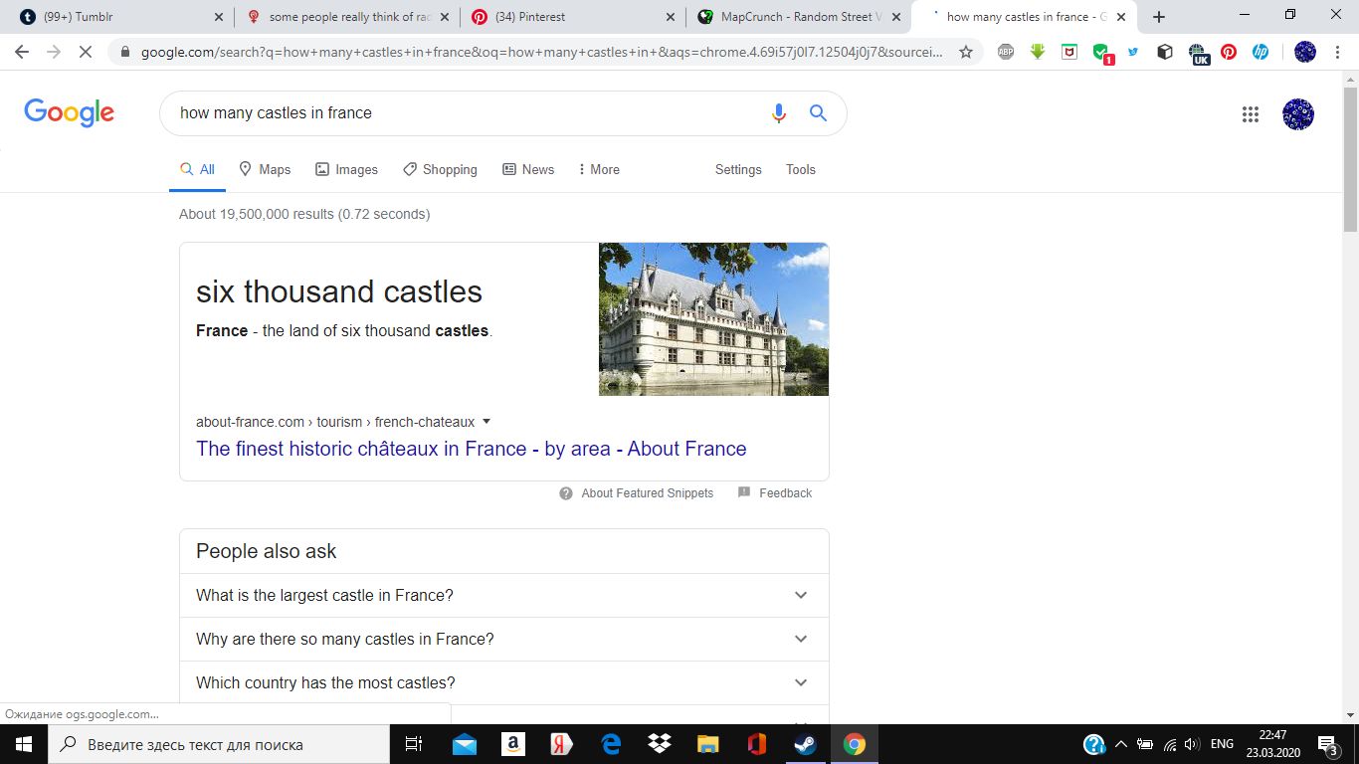The width and height of the screenshot is (1359, 764).
Task: Launch Steam from the taskbar
Action: 805,744
